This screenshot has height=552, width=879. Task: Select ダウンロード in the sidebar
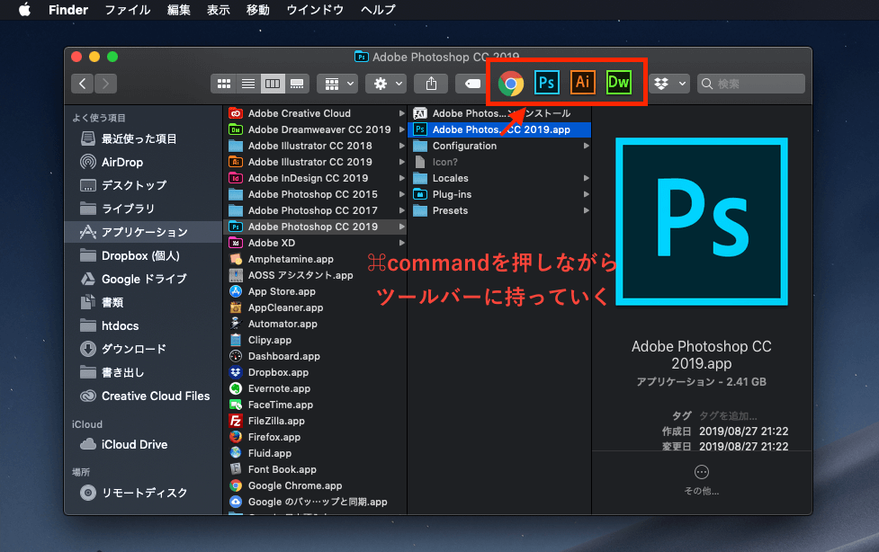tap(144, 349)
